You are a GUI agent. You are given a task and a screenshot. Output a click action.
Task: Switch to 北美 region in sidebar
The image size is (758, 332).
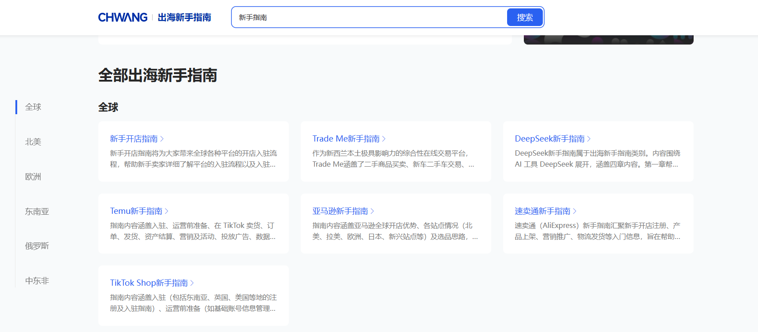(x=33, y=142)
